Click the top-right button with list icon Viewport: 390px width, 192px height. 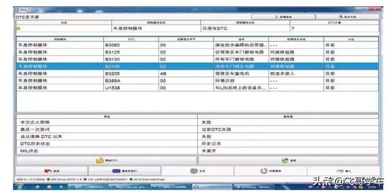(283, 17)
